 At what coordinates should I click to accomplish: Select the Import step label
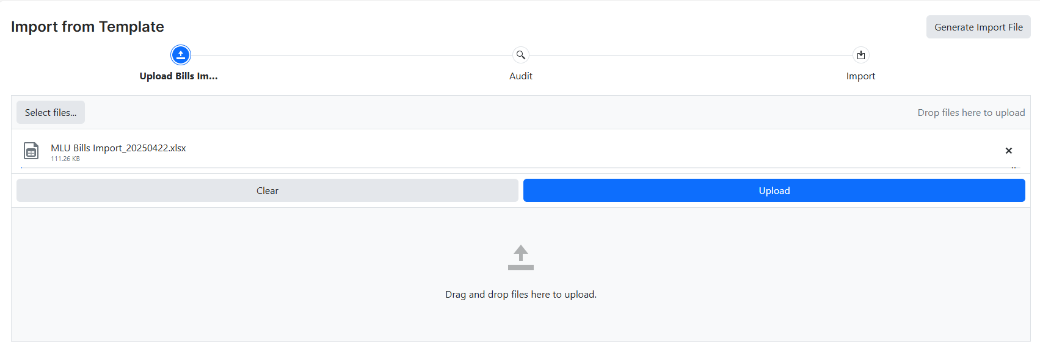click(x=860, y=76)
